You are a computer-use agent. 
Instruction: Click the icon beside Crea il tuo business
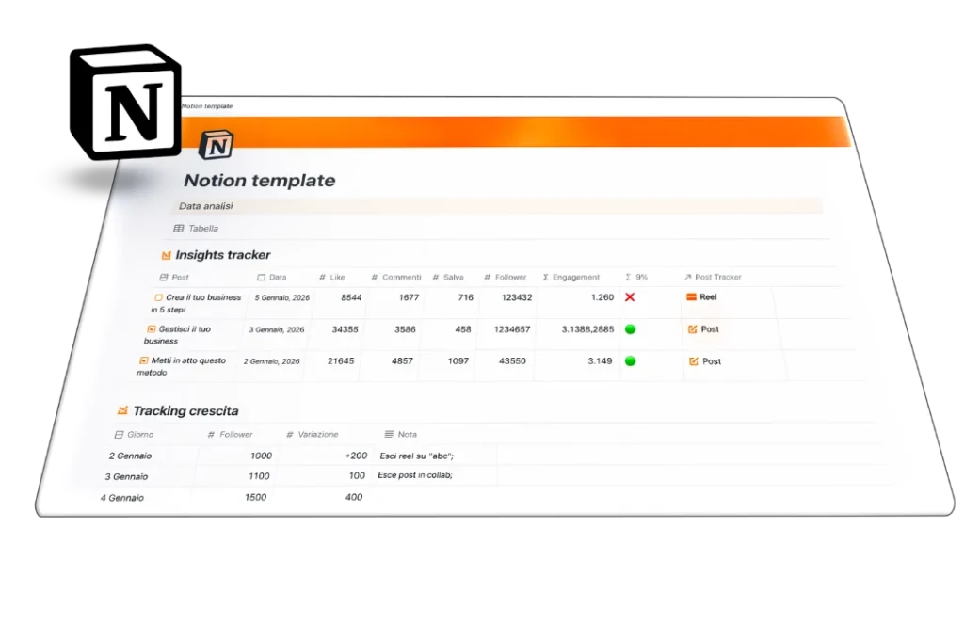[x=158, y=297]
